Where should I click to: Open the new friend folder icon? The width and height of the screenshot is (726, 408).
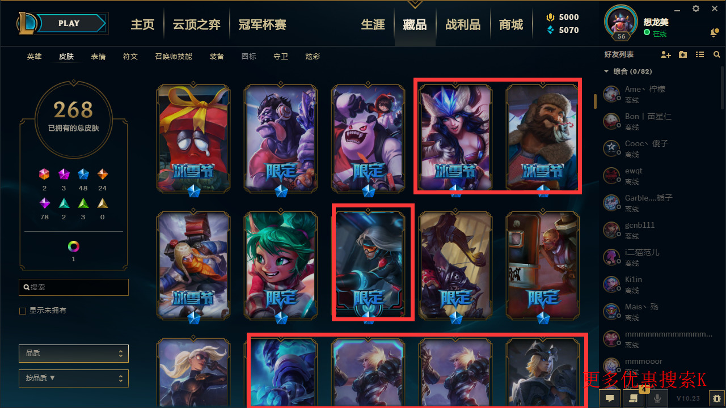pyautogui.click(x=683, y=54)
